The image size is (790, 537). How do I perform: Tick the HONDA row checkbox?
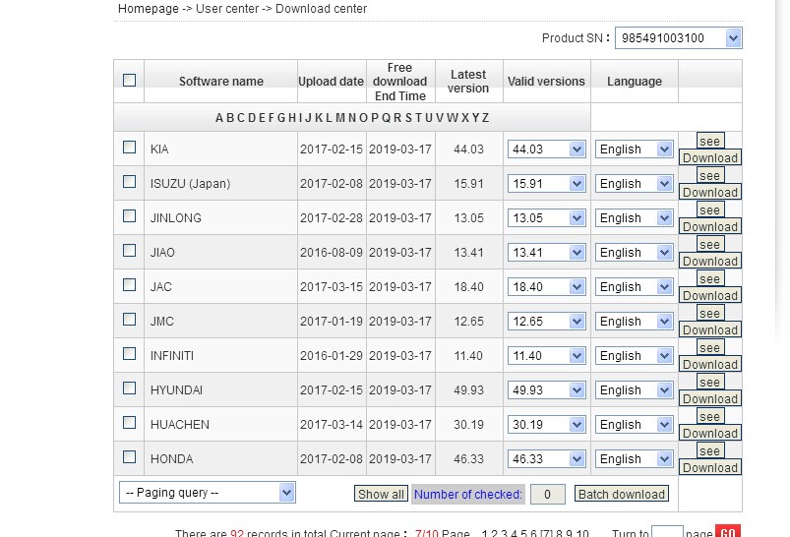[130, 457]
